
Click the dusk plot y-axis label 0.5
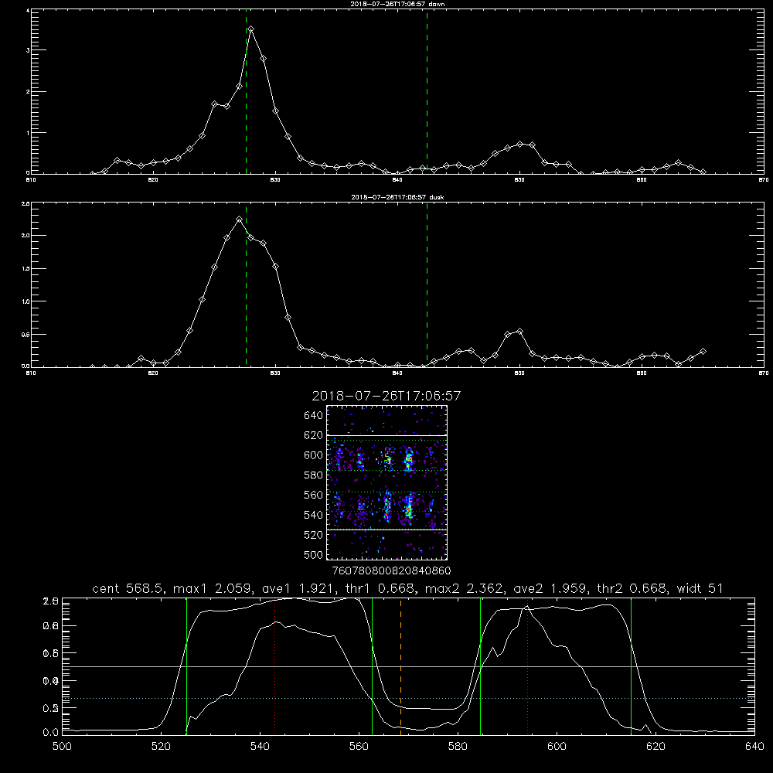[26, 334]
